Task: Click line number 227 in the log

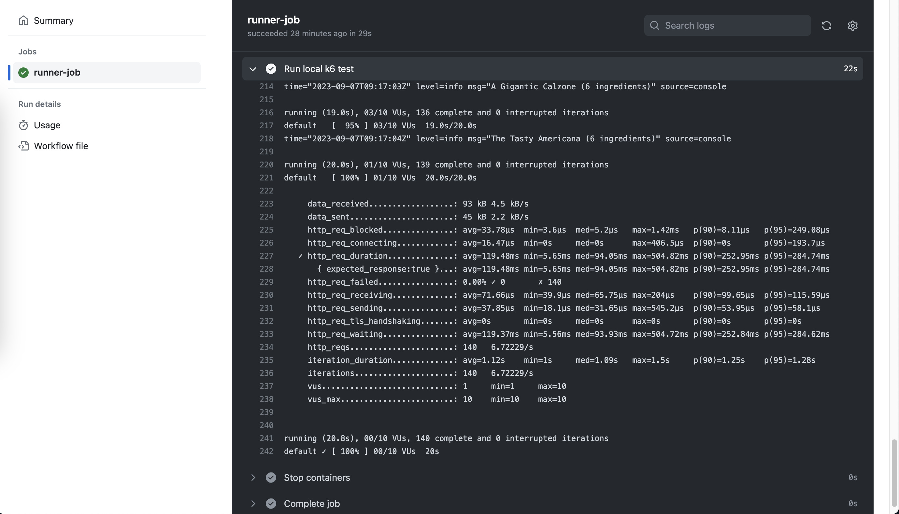Action: (x=266, y=256)
